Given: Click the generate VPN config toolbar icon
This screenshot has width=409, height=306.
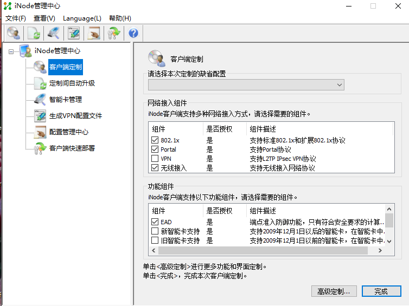Looking at the screenshot, I should pos(74,33).
